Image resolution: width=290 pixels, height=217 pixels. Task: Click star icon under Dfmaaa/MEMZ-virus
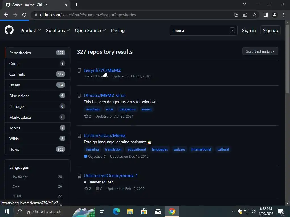coord(86,116)
